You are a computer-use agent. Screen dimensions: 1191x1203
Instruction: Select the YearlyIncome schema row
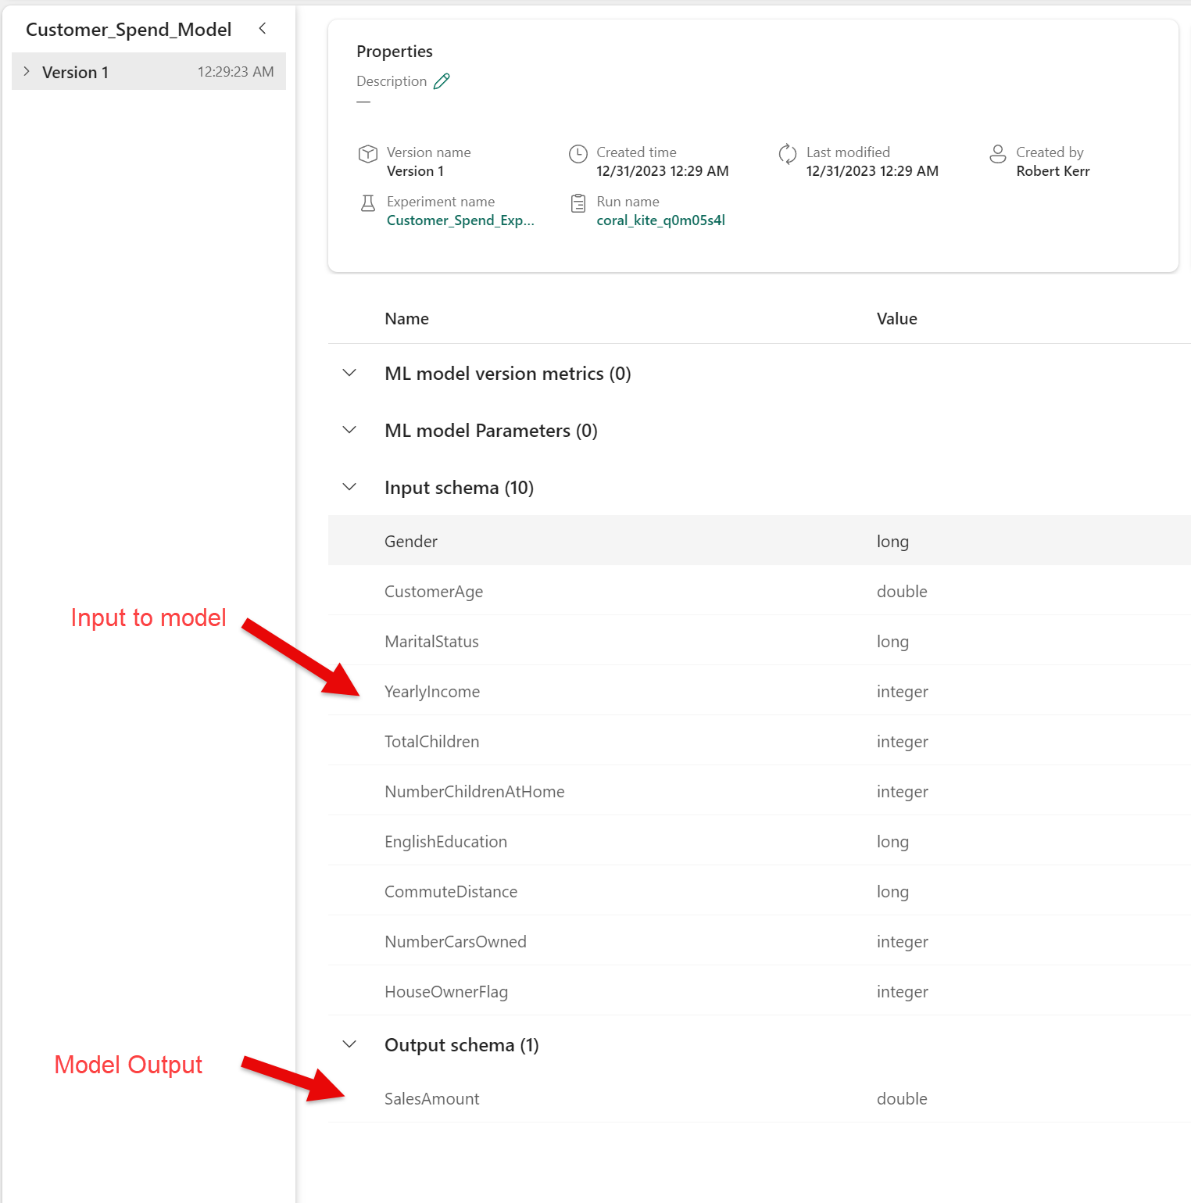point(432,692)
